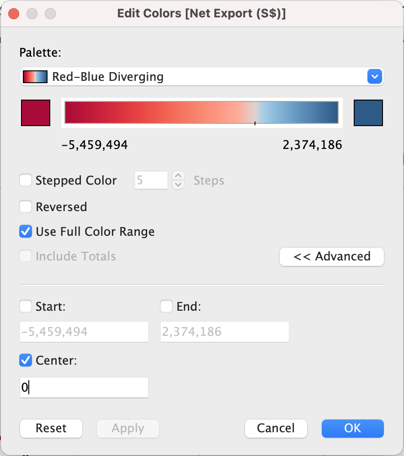Click the steps stepper up arrow
Screen dimensions: 404x456
[178, 176]
